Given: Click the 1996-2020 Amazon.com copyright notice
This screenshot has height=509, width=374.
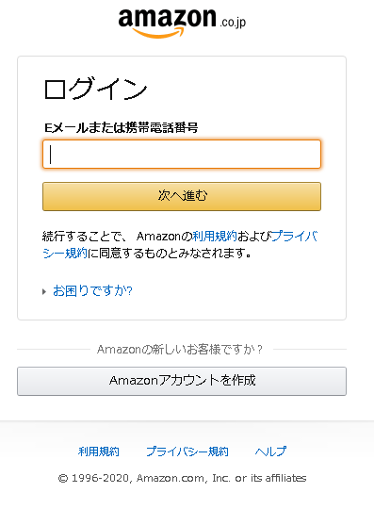Looking at the screenshot, I should (183, 478).
